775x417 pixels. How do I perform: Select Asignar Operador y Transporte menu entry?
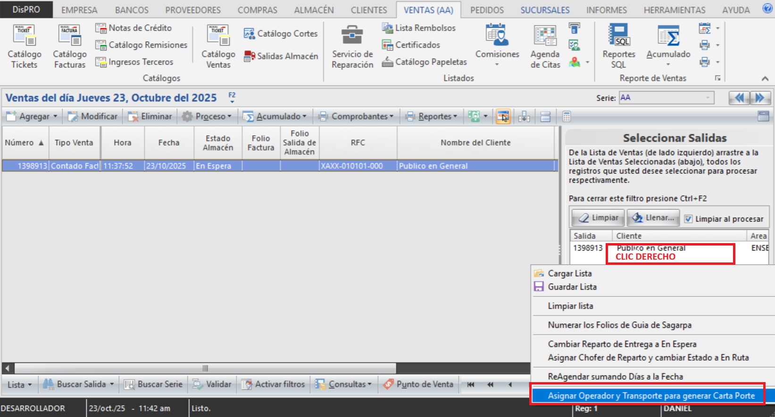tap(651, 396)
